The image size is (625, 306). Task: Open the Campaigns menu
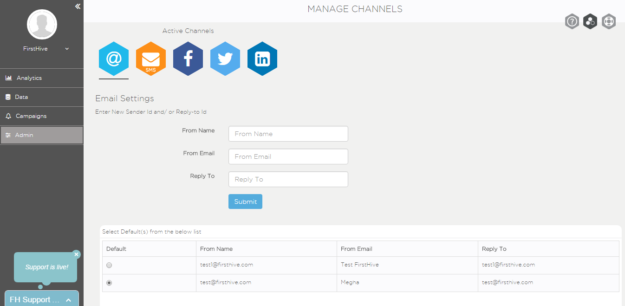[42, 116]
